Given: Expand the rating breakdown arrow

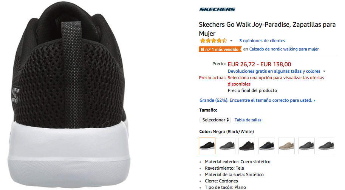Looking at the screenshot, I should pos(231,41).
